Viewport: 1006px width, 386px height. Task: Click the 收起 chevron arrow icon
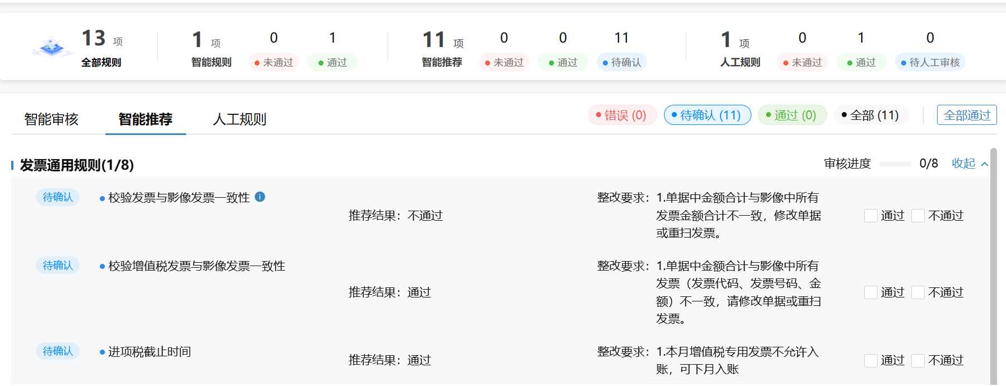pos(985,164)
